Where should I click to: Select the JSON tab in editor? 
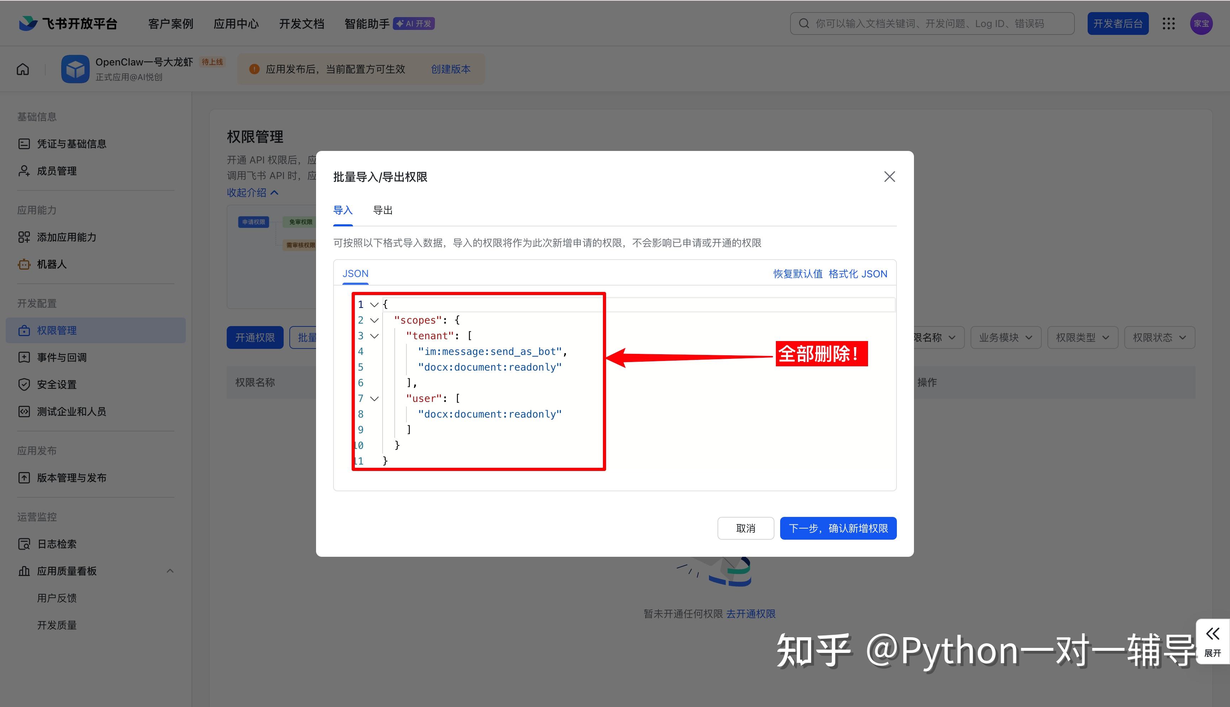pos(355,274)
